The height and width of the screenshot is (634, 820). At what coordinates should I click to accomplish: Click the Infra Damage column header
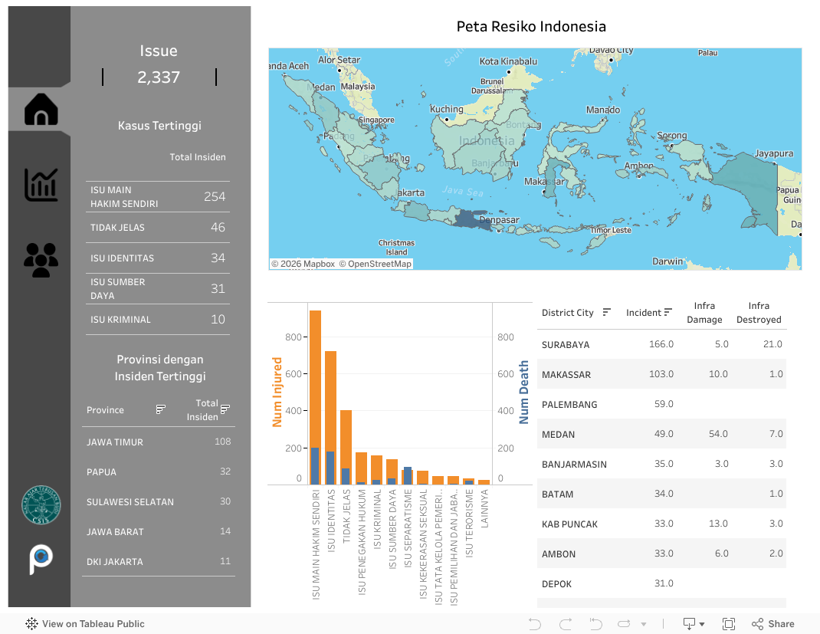tap(704, 312)
